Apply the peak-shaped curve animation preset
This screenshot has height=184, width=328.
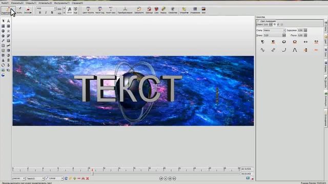click(295, 50)
